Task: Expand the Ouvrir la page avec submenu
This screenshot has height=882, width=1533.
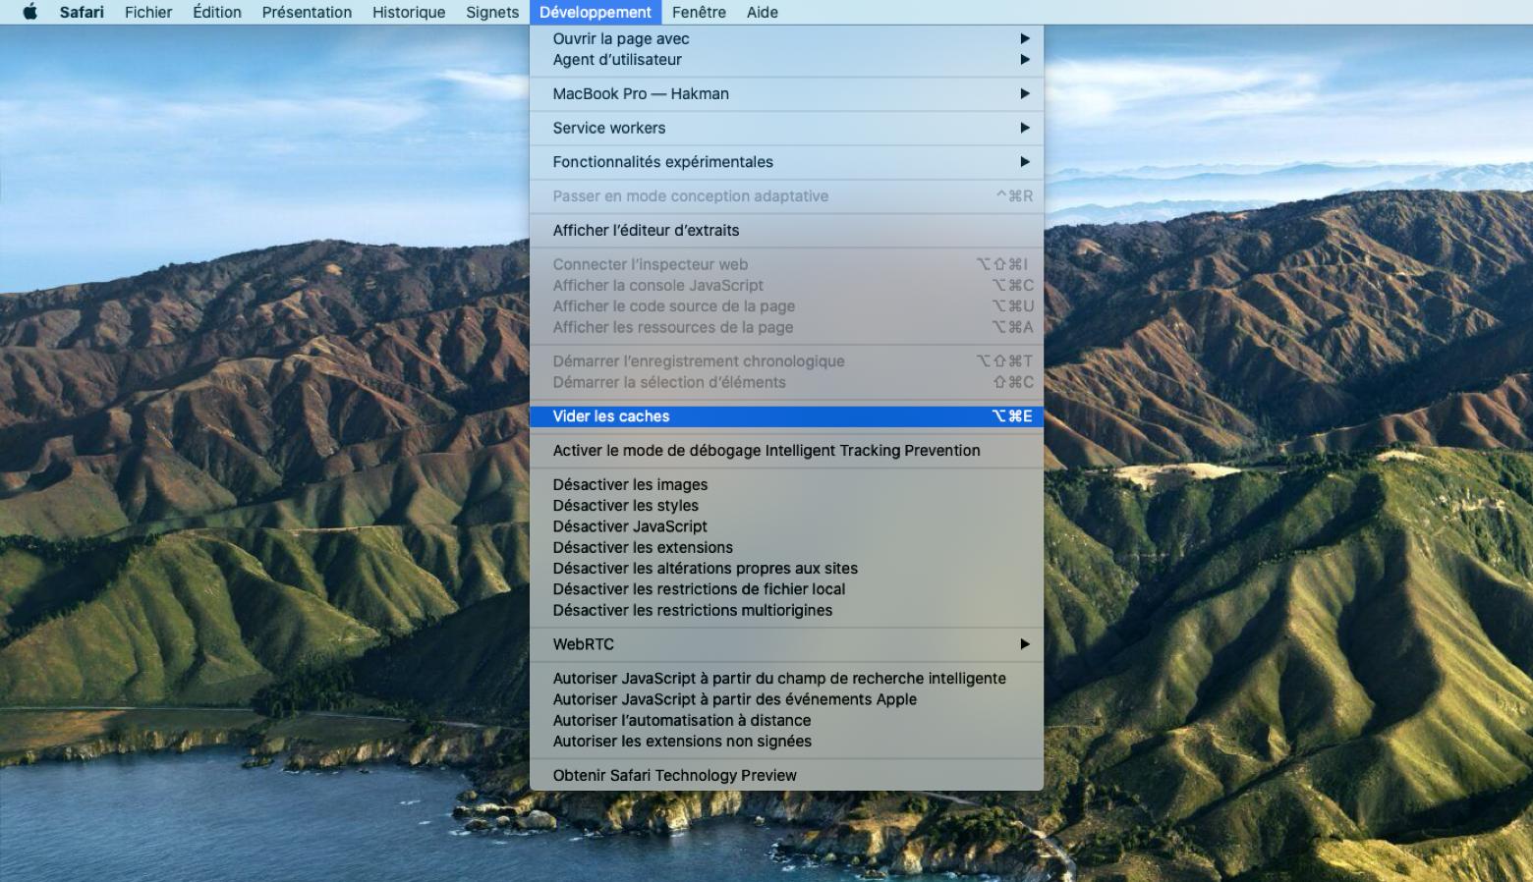Action: pyautogui.click(x=786, y=38)
